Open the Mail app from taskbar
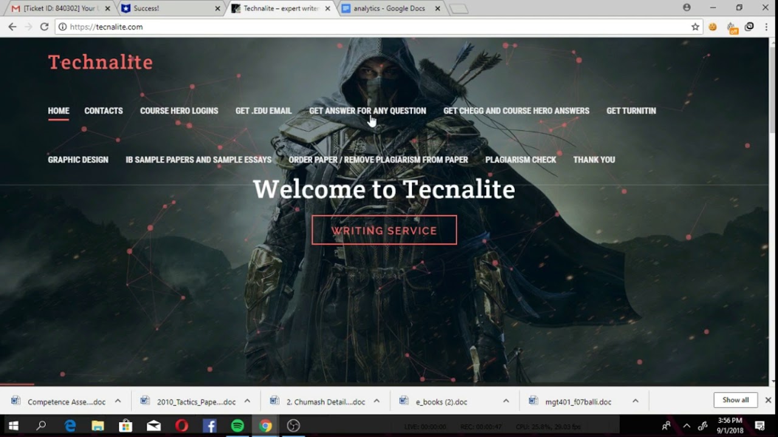 pos(154,425)
